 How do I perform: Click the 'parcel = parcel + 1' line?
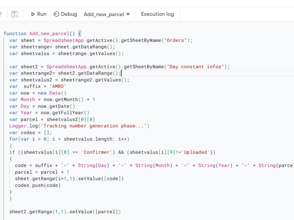(x=42, y=172)
